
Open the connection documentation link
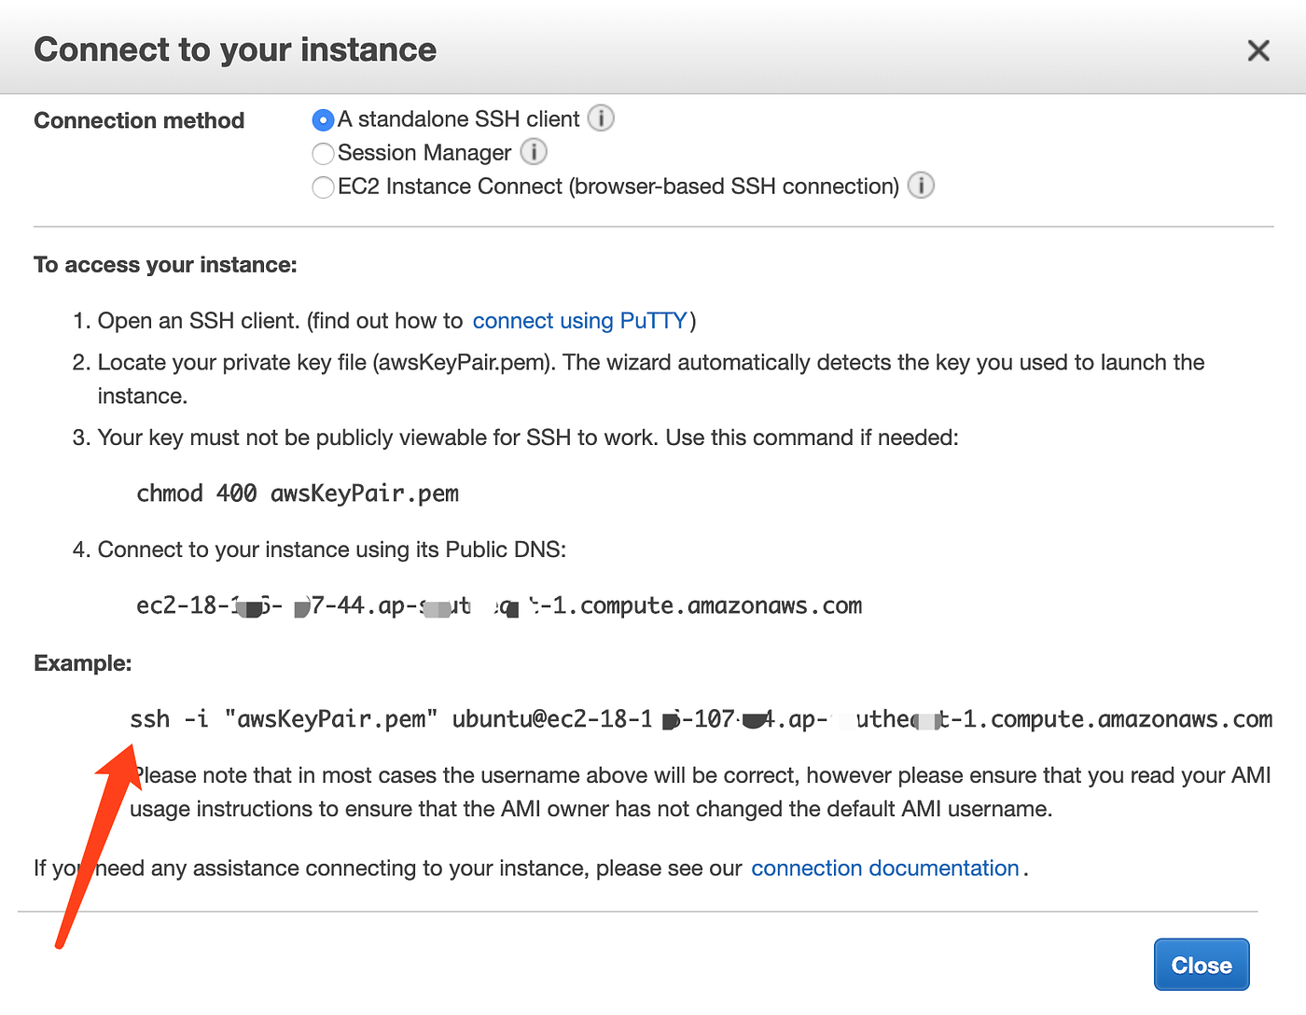884,868
